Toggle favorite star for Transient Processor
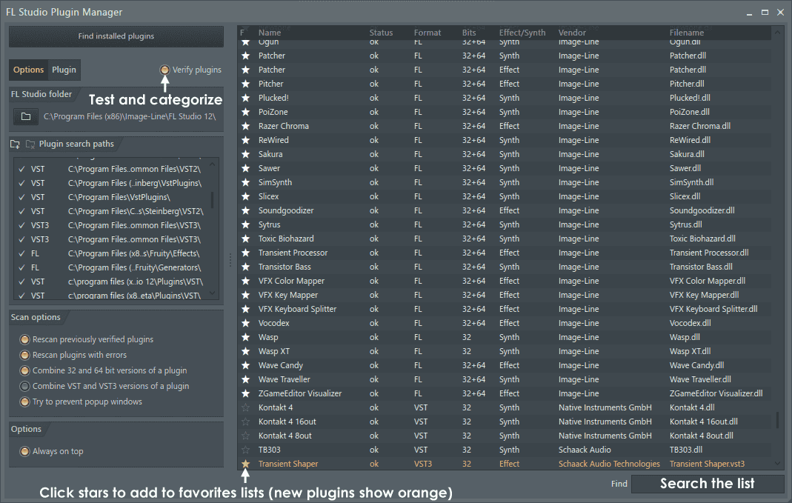Image resolution: width=792 pixels, height=503 pixels. tap(245, 253)
